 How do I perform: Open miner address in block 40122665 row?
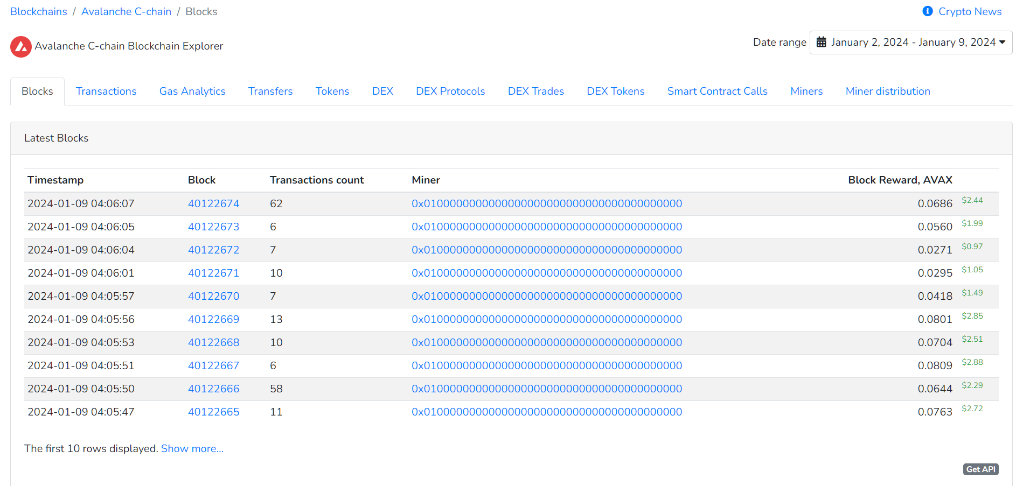click(547, 412)
